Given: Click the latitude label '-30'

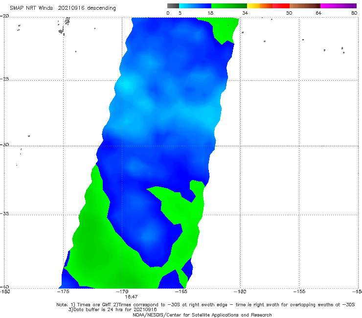Looking at the screenshot, I should [4, 144].
